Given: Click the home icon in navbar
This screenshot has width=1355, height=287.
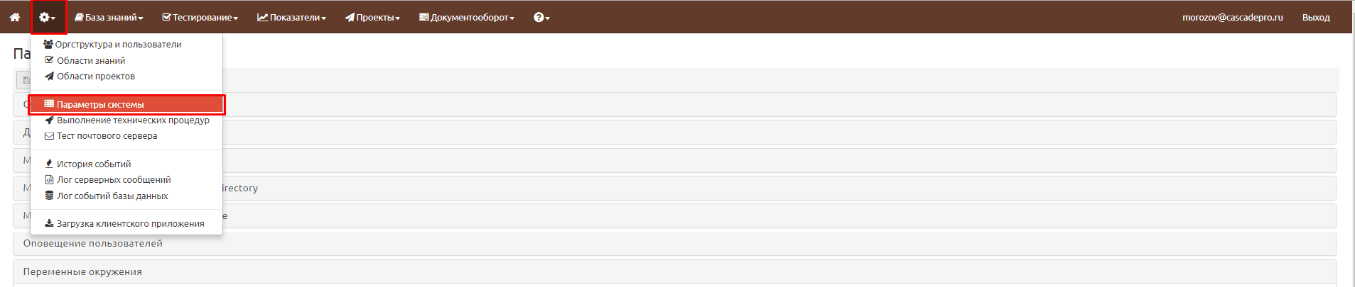Looking at the screenshot, I should click(x=15, y=17).
